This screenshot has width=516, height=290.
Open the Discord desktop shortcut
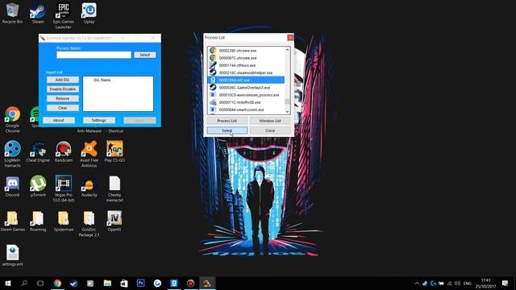click(13, 186)
